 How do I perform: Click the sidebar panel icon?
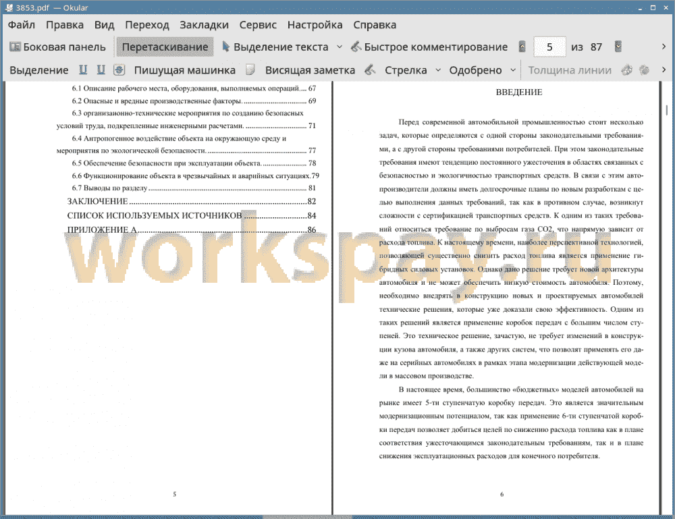(15, 47)
